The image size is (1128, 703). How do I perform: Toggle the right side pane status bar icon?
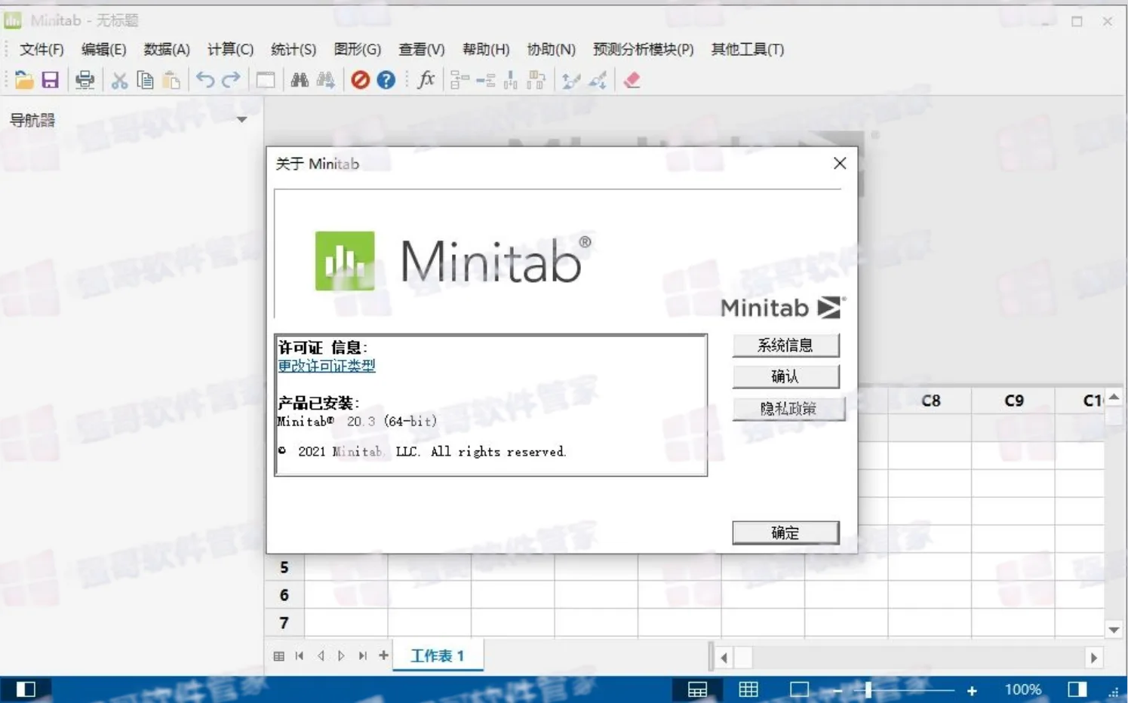click(x=1077, y=689)
